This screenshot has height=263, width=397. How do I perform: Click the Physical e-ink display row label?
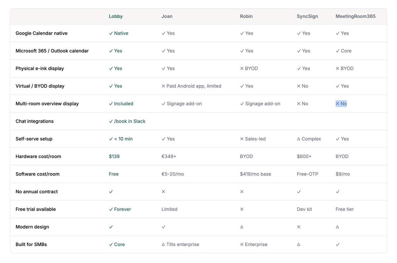coord(40,68)
